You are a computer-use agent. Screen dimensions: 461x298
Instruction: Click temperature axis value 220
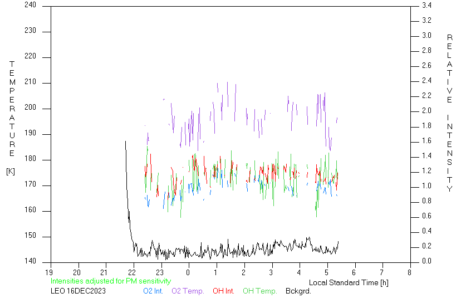(x=30, y=56)
